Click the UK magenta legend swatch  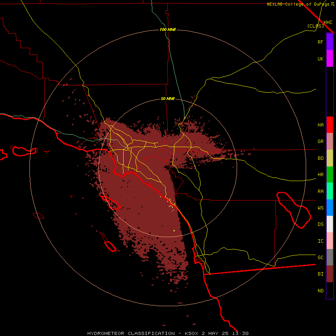330,59
